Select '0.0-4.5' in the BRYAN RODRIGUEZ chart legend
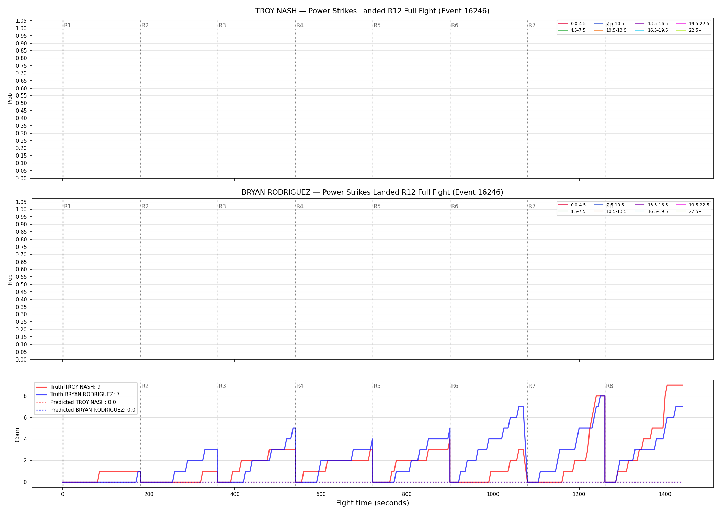Viewport: 721px width, 515px height. click(572, 205)
